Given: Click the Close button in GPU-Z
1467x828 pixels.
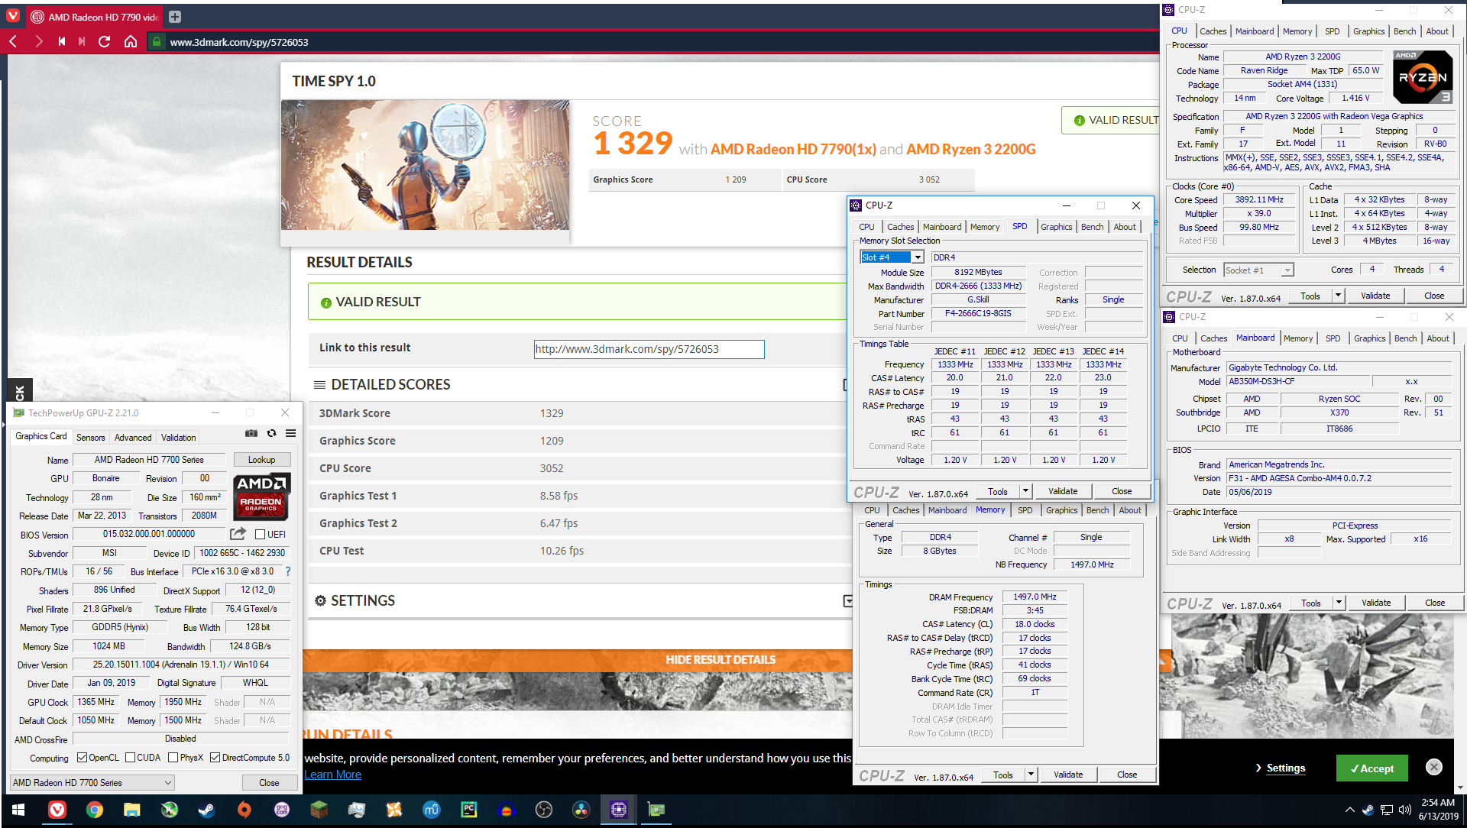Looking at the screenshot, I should click(269, 782).
